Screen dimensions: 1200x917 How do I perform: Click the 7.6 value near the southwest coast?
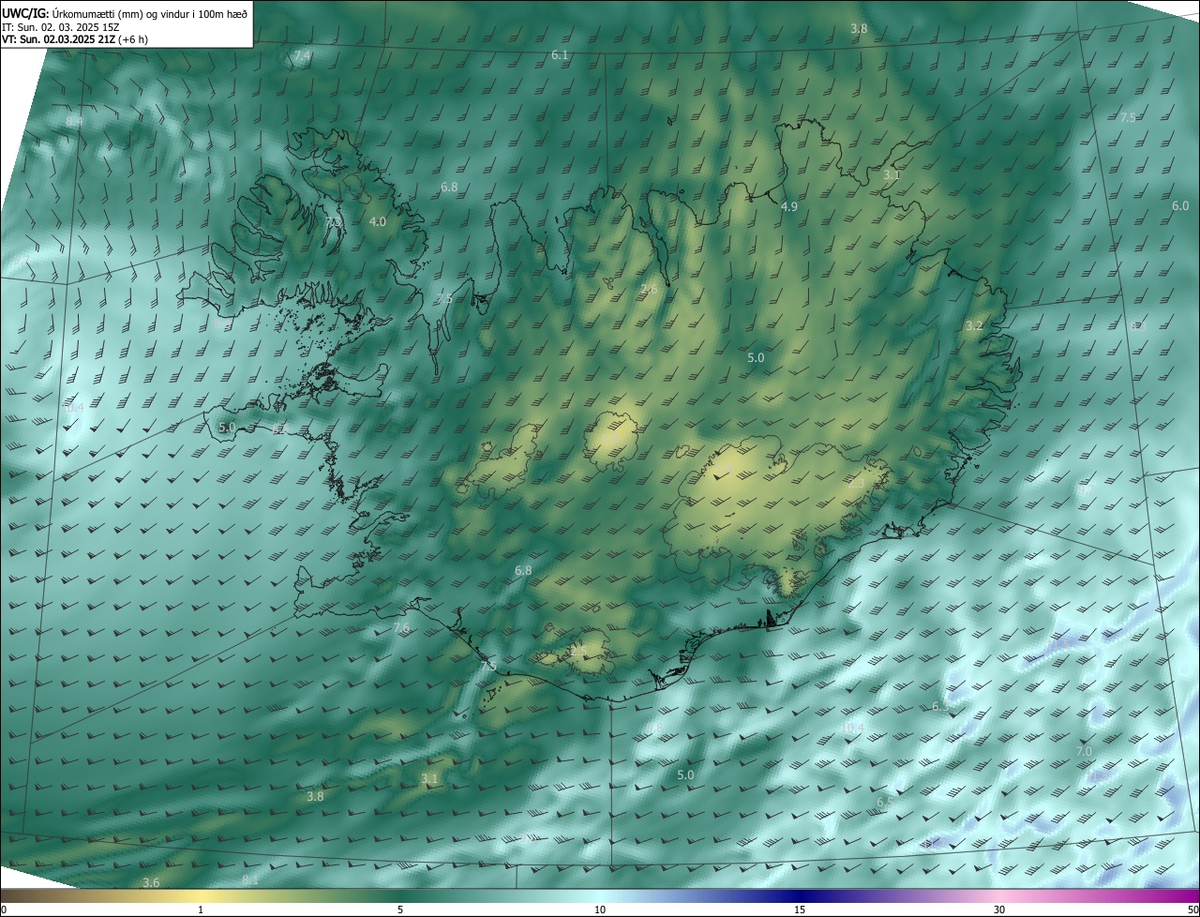click(401, 628)
